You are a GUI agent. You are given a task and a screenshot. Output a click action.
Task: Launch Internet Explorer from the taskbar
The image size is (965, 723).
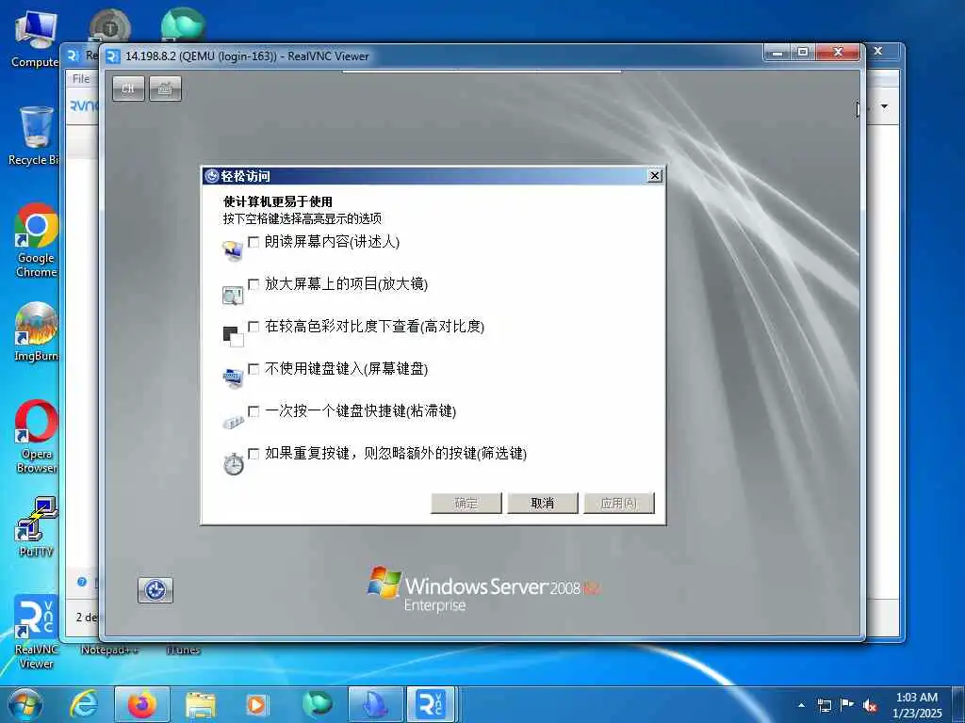(x=84, y=704)
